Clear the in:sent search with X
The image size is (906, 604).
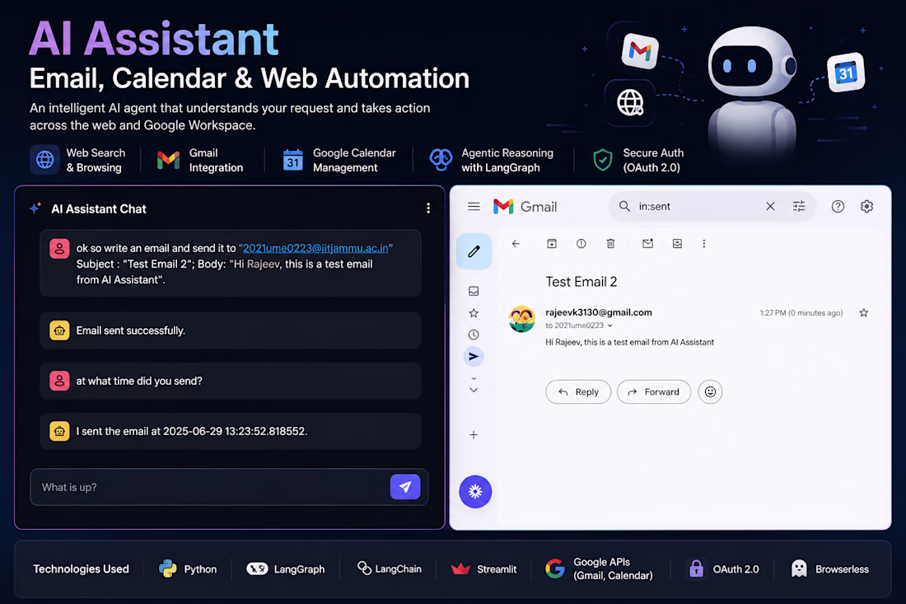click(770, 206)
